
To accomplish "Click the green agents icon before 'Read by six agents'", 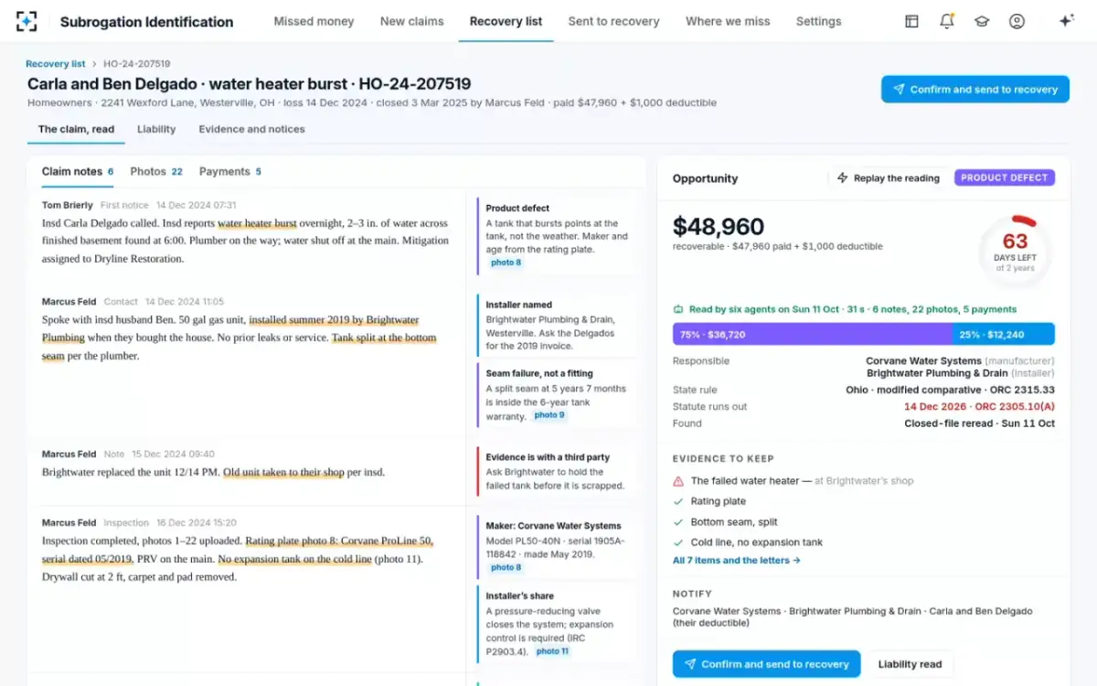I will point(678,309).
